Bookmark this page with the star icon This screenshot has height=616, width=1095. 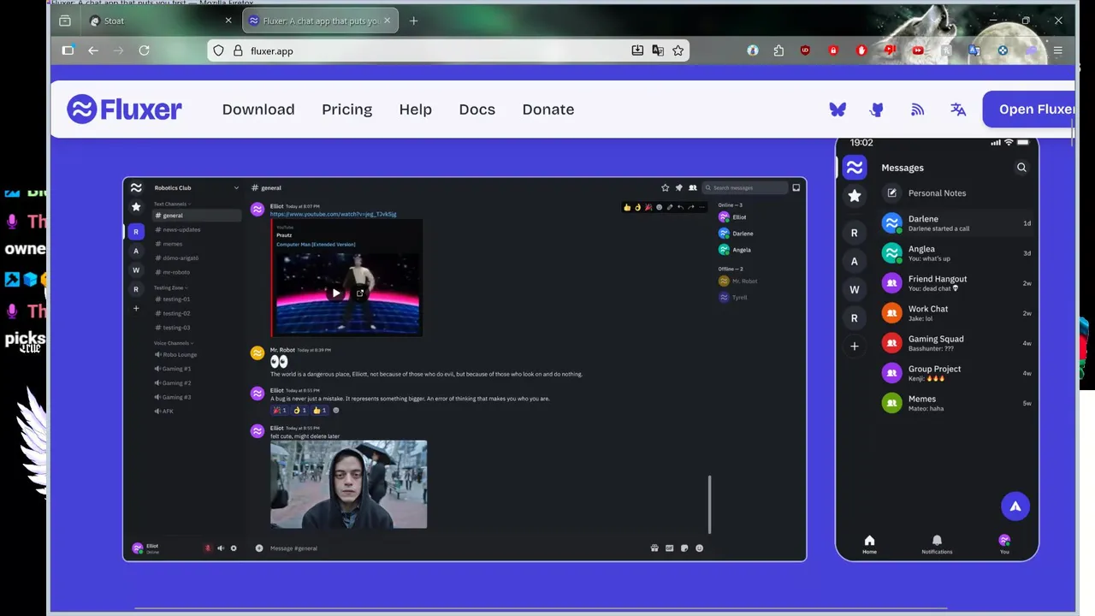point(678,50)
